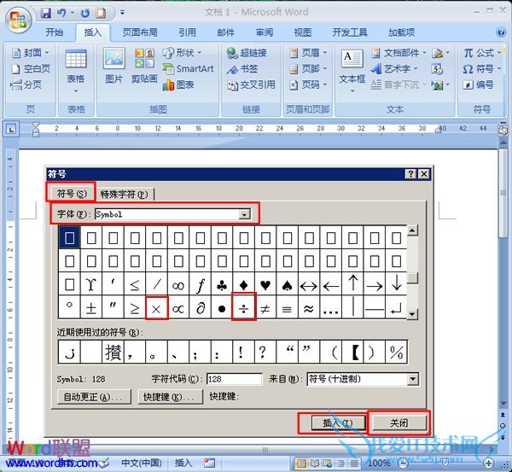
Task: Insert a text box (文本框)
Action: (x=352, y=71)
